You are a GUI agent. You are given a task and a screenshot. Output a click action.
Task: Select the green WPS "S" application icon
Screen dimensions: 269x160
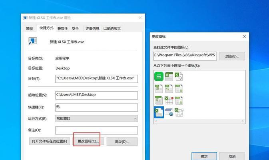159,76
